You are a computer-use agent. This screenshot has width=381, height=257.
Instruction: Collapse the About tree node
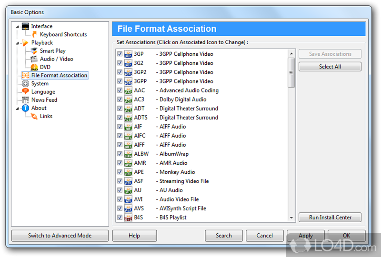[x=17, y=109]
